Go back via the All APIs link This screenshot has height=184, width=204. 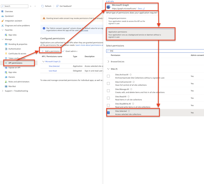tap(110, 2)
